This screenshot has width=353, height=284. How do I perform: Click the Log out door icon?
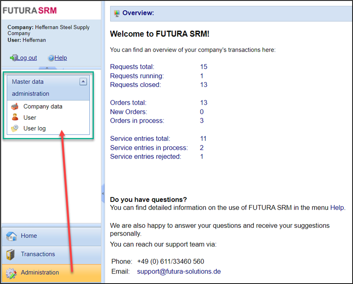click(13, 58)
